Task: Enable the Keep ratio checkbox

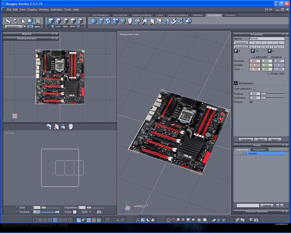Action: point(269,73)
